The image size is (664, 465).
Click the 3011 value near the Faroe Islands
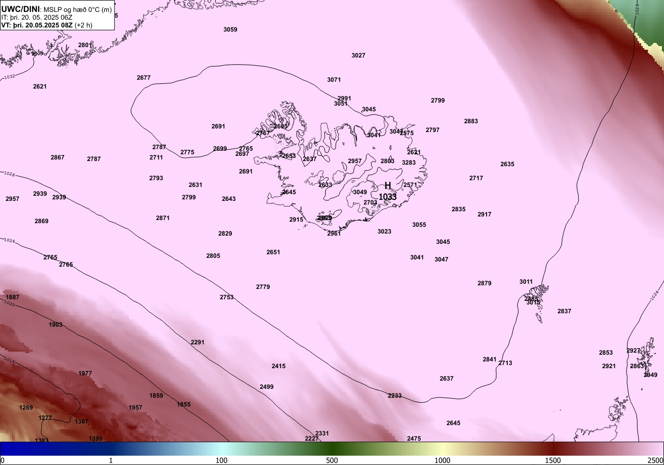pyautogui.click(x=526, y=282)
